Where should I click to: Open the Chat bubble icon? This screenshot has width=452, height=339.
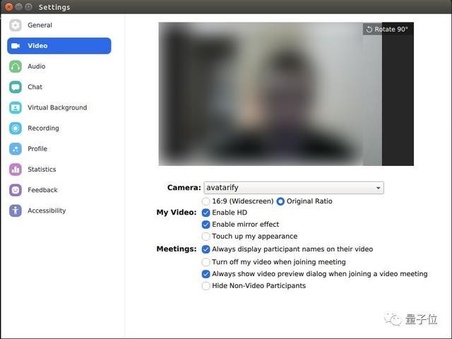tap(16, 87)
